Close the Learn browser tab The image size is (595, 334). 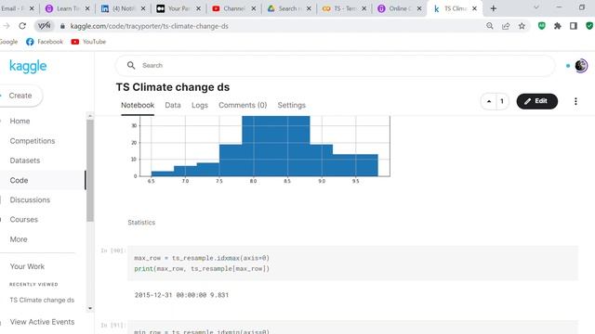pyautogui.click(x=87, y=8)
